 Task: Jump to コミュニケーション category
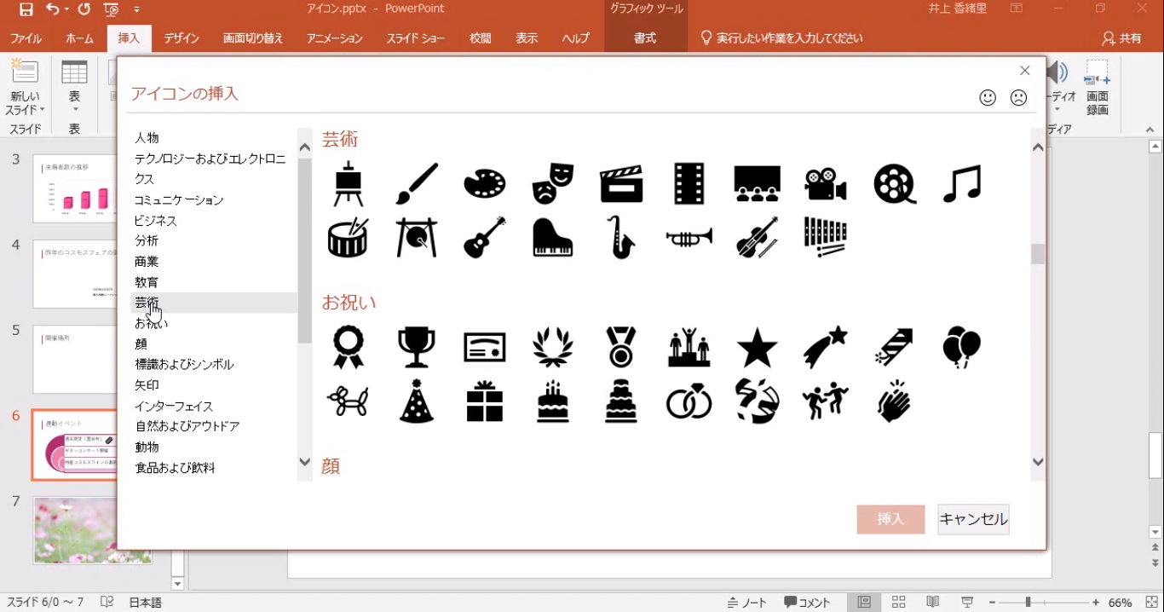click(x=179, y=199)
